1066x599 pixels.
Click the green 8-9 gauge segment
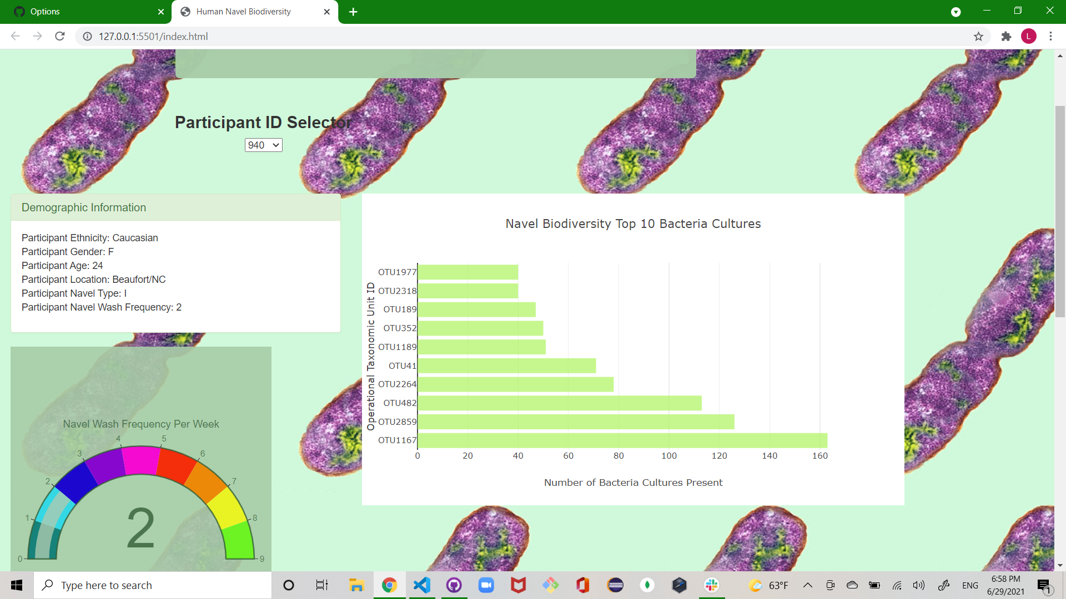click(239, 541)
